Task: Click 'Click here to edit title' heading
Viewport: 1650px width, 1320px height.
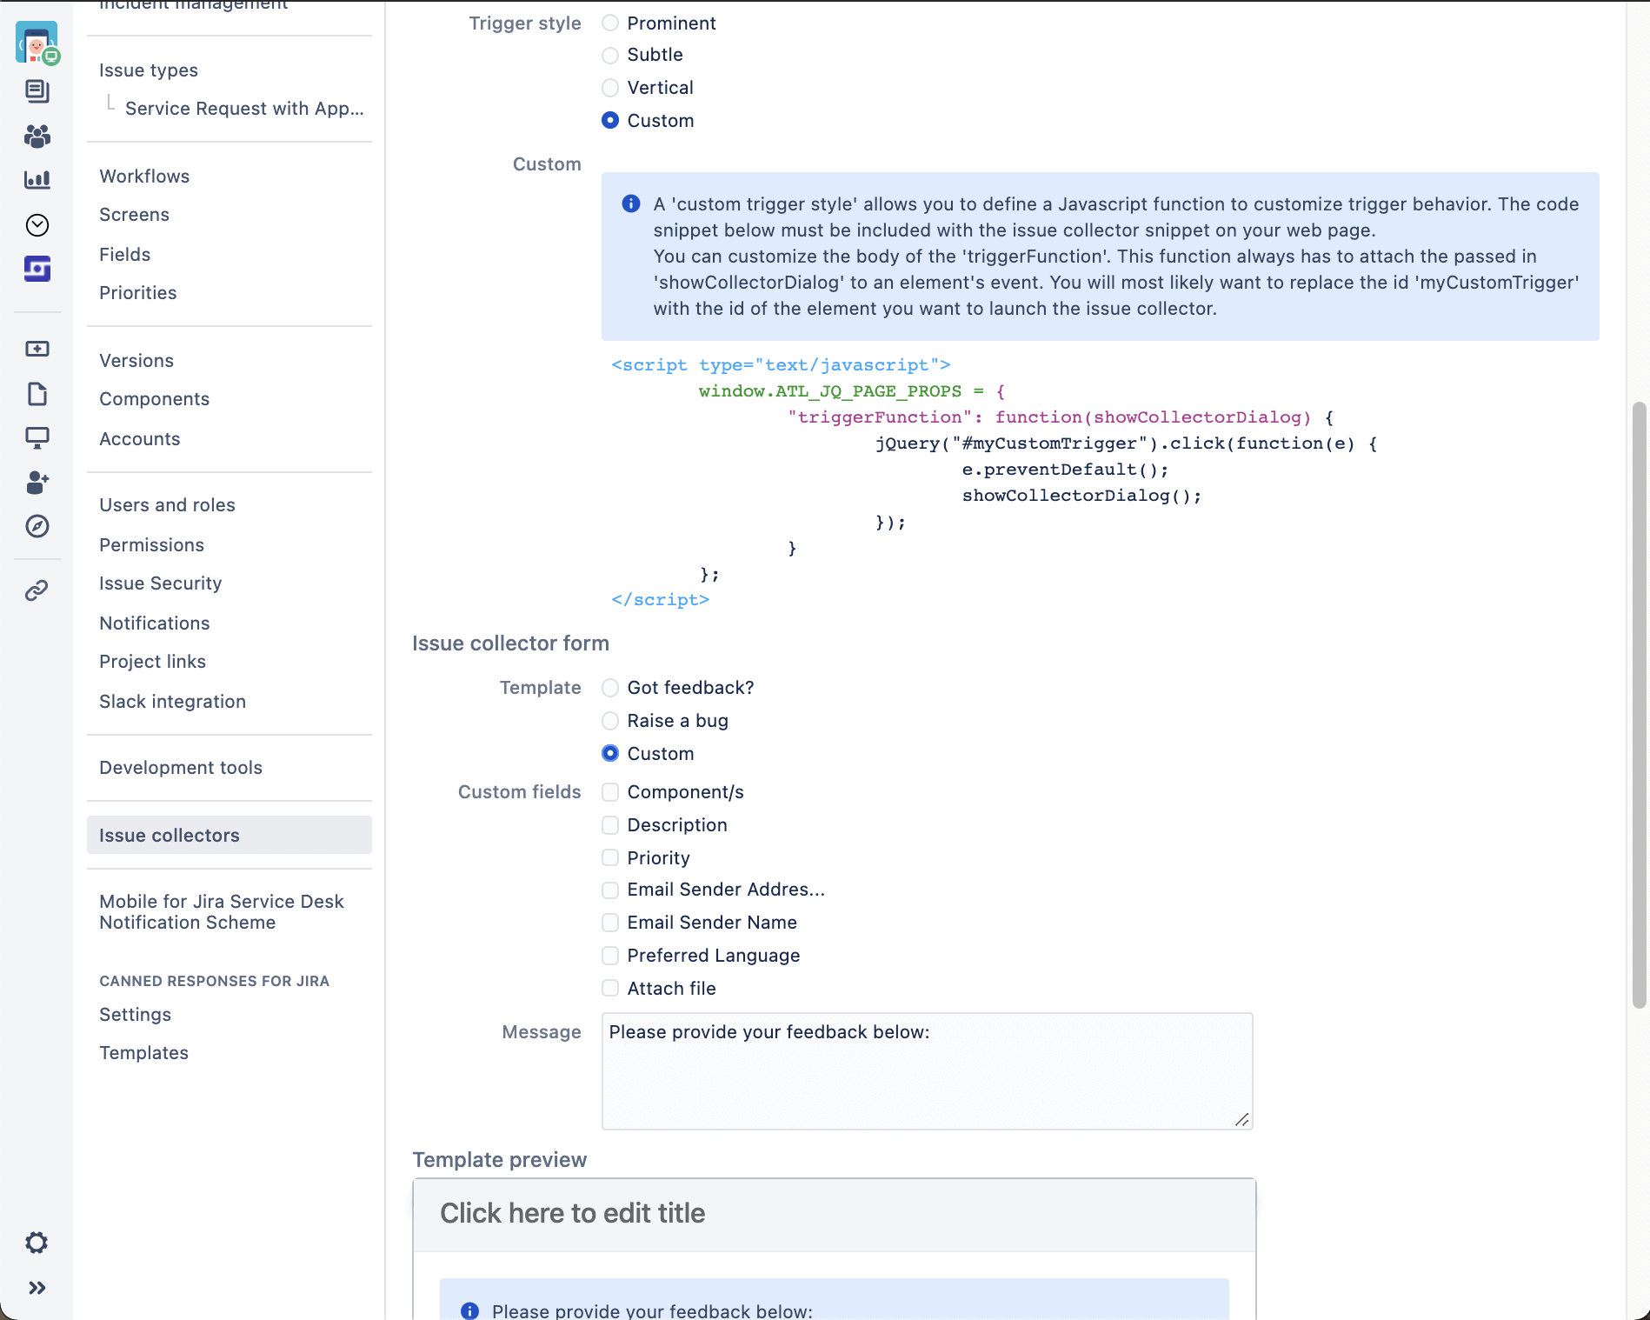Action: point(572,1213)
